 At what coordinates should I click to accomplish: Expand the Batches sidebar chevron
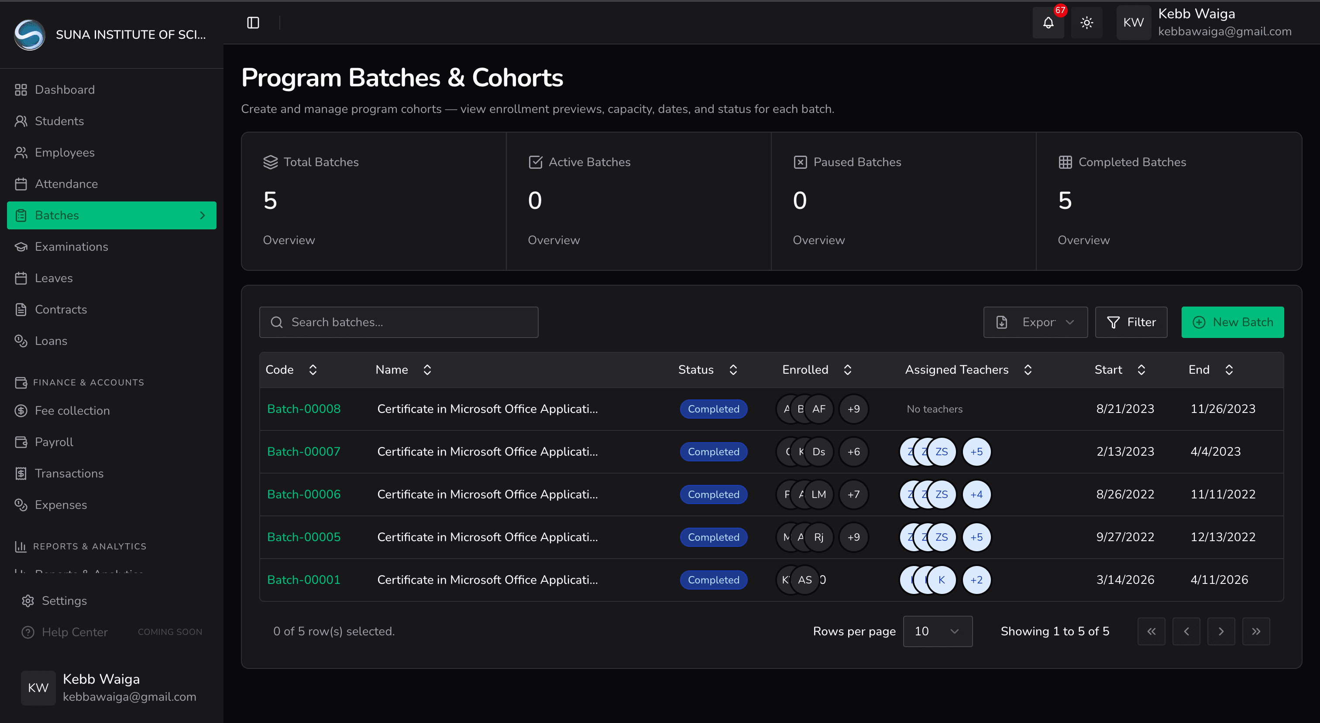203,215
